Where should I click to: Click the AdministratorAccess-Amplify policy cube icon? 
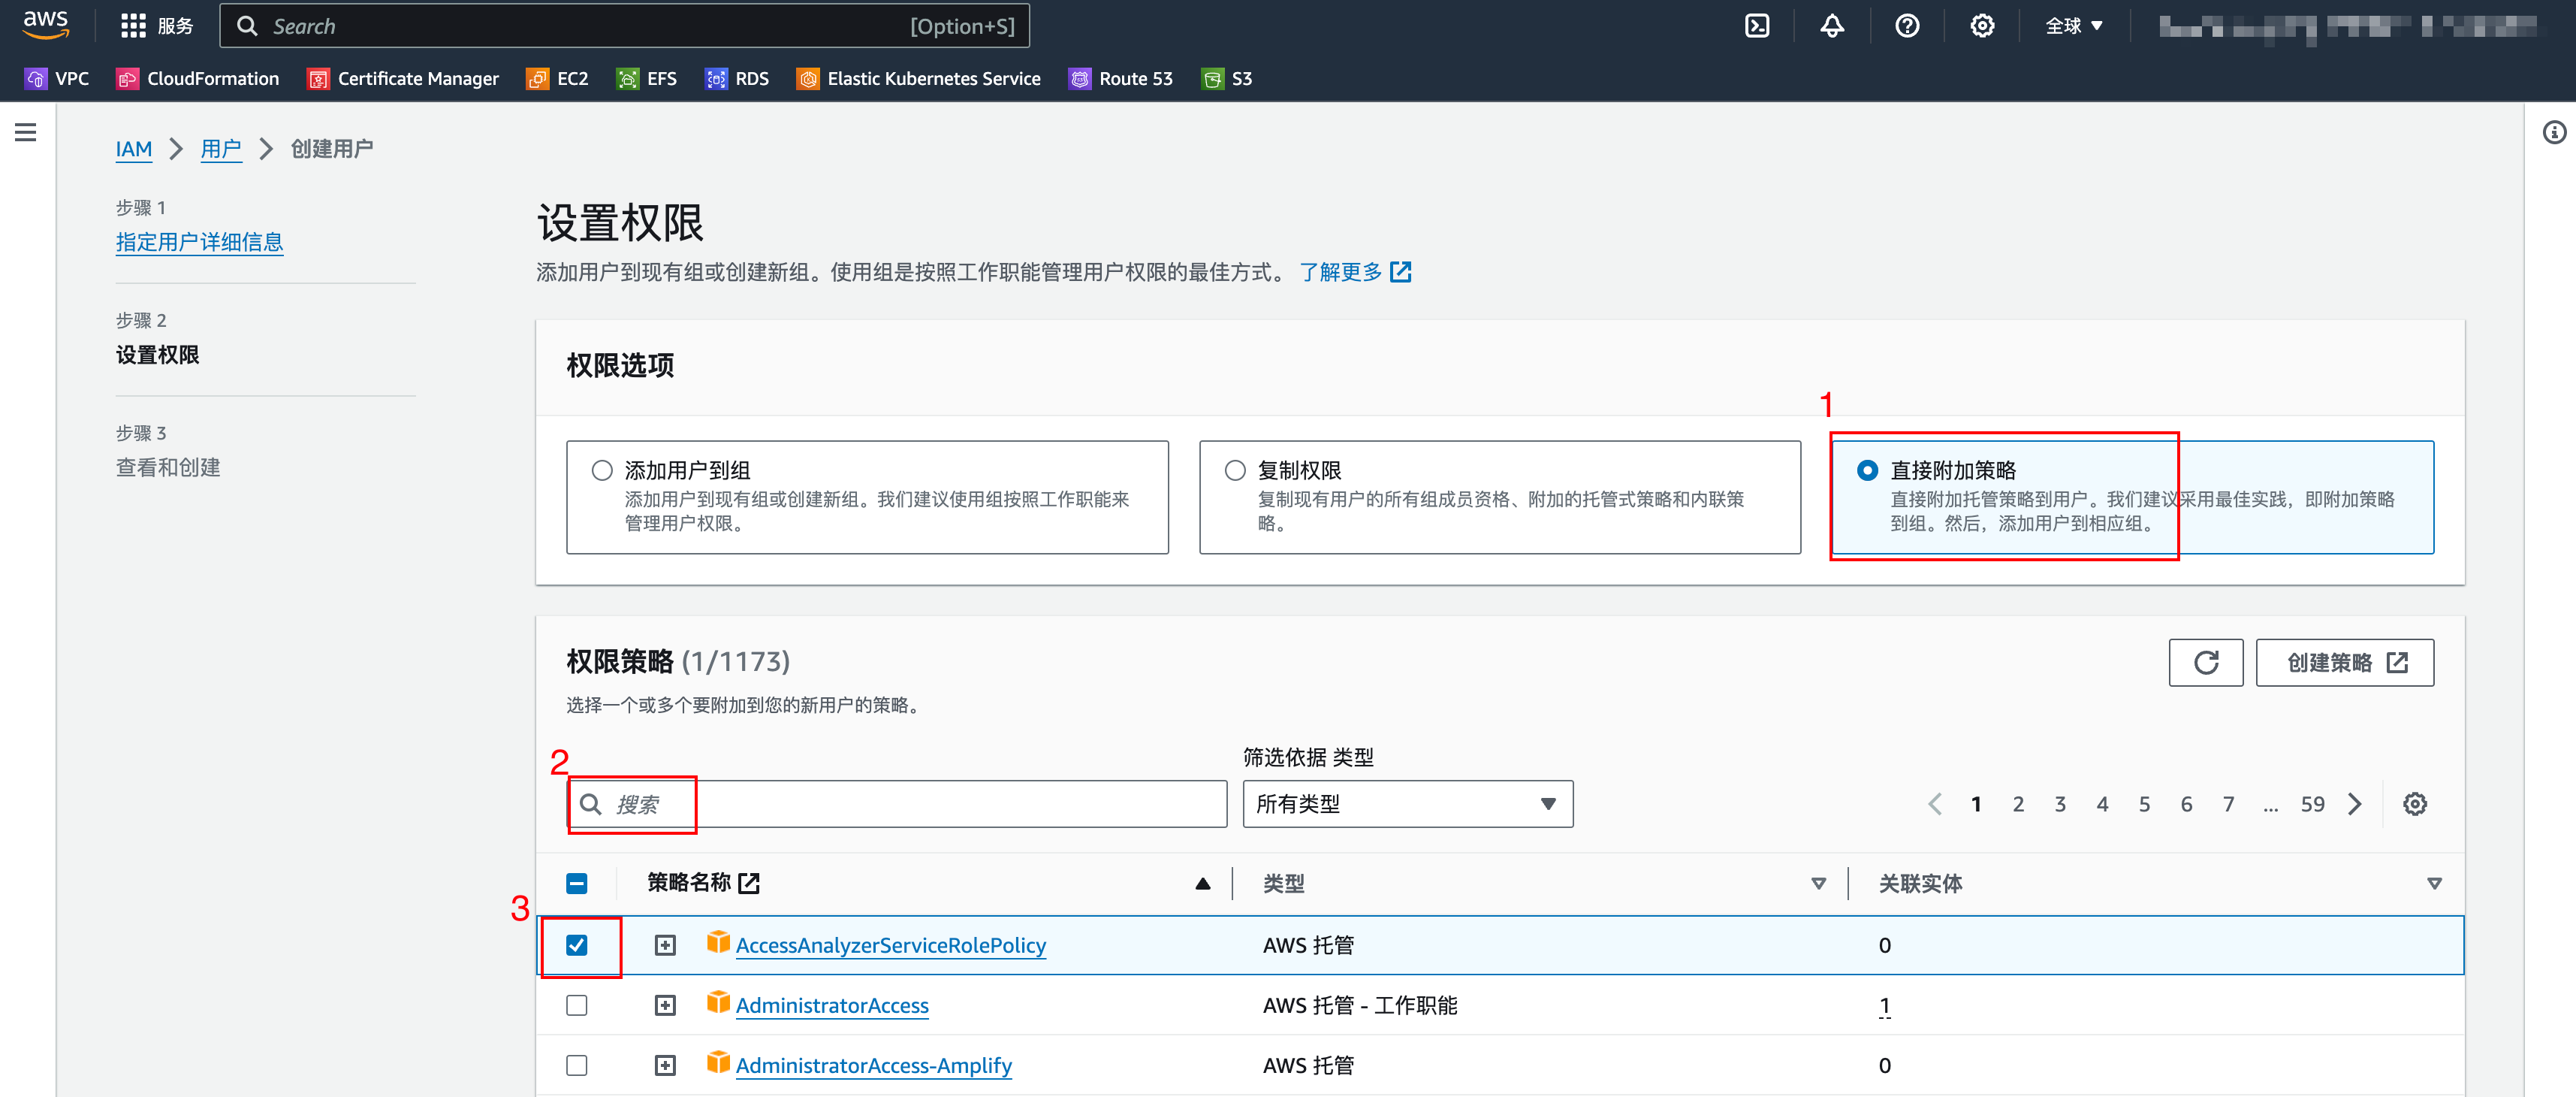[x=718, y=1063]
